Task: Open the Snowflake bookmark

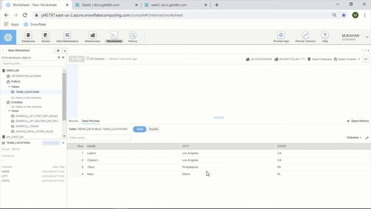Action: click(x=35, y=24)
